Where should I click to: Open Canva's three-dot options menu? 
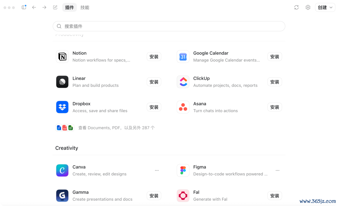(x=157, y=170)
